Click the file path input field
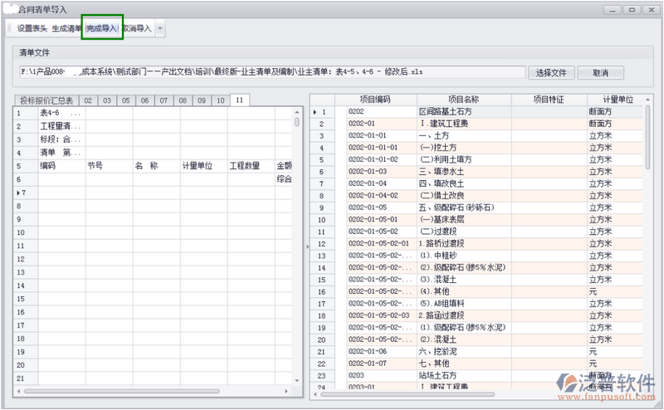This screenshot has height=410, width=664. [271, 72]
